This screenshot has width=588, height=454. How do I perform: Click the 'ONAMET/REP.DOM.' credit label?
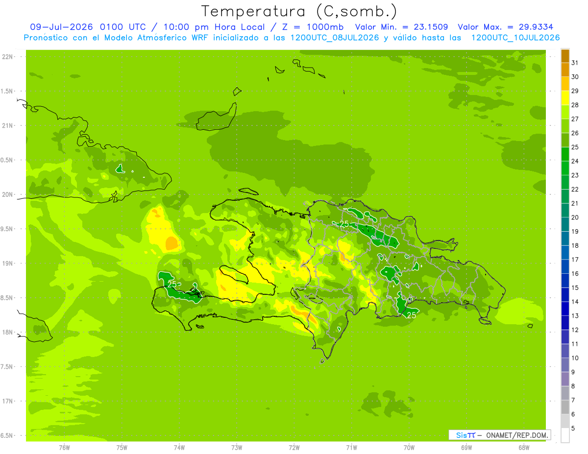516,435
